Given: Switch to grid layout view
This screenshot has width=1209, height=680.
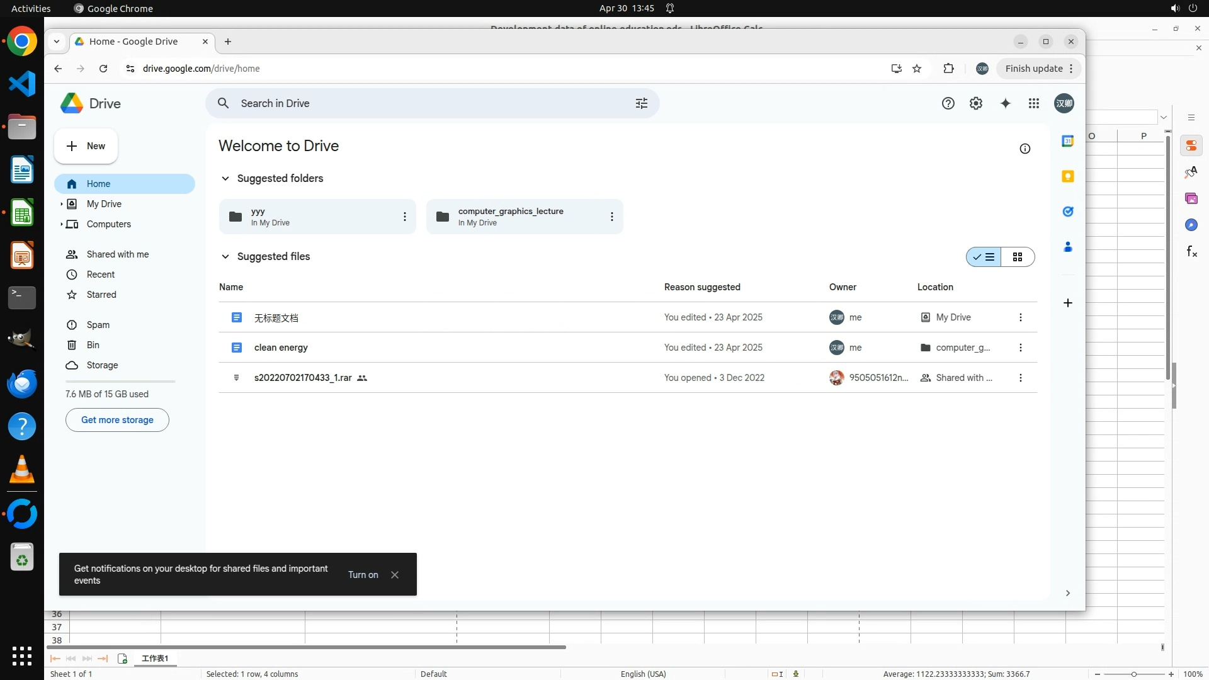Looking at the screenshot, I should 1017,257.
